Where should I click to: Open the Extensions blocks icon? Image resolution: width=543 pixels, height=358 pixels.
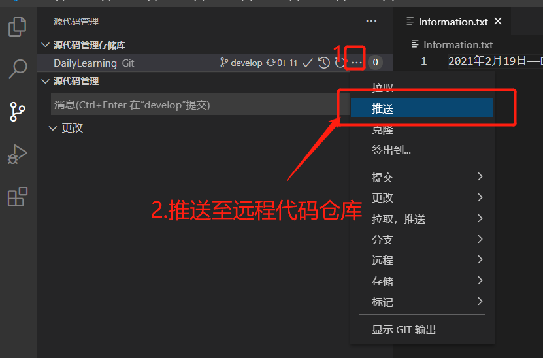(x=17, y=197)
